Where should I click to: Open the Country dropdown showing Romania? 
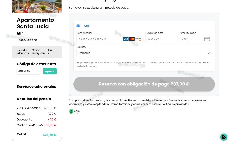[144, 53]
